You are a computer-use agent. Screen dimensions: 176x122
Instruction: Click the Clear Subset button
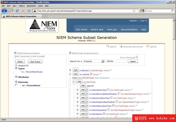35,61
